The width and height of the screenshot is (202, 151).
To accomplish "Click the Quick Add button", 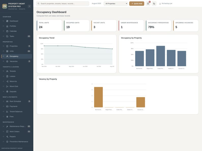I will (x=137, y=4).
